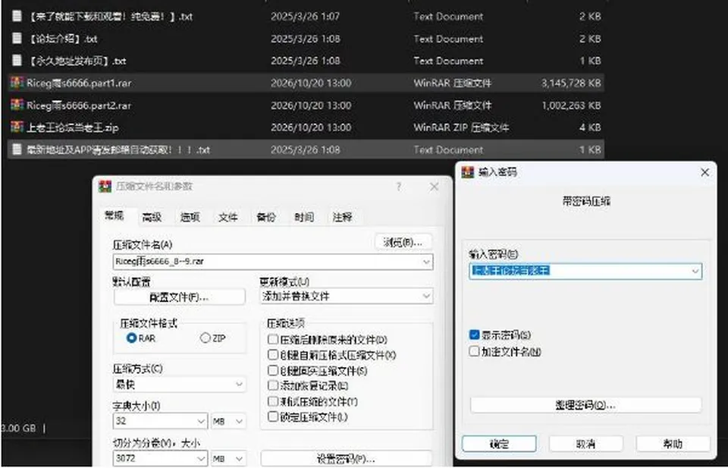This screenshot has height=468, width=728.
Task: Click the text file icon of 【论坛介绍】.txt
Action: point(17,38)
